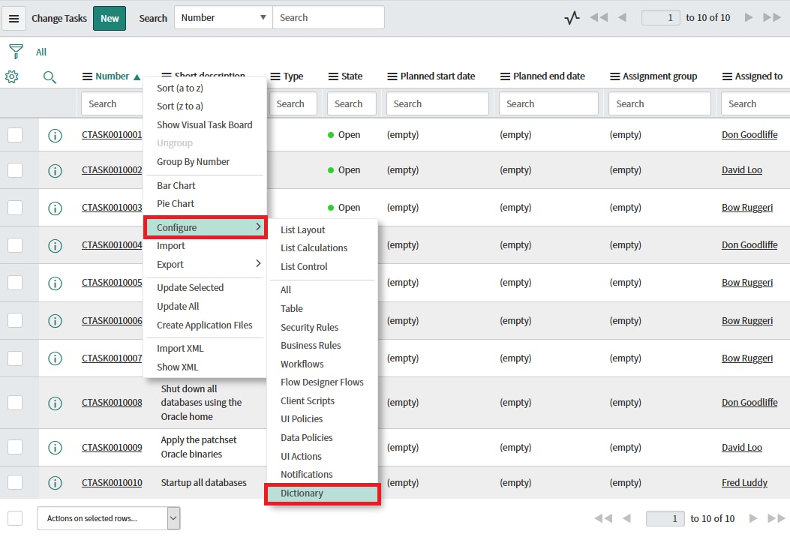Select Dictionary from the Configure submenu
This screenshot has height=537, width=790.
[302, 493]
